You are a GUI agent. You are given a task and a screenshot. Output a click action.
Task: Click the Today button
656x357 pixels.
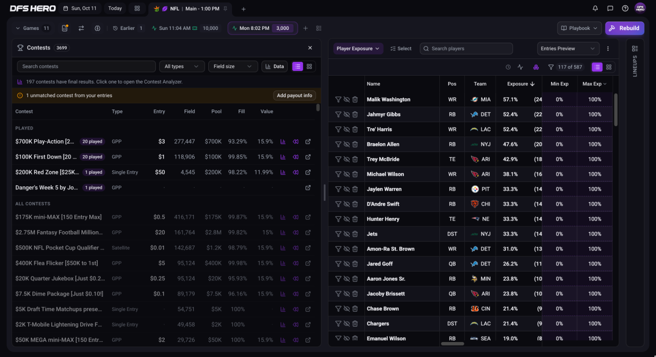point(115,8)
